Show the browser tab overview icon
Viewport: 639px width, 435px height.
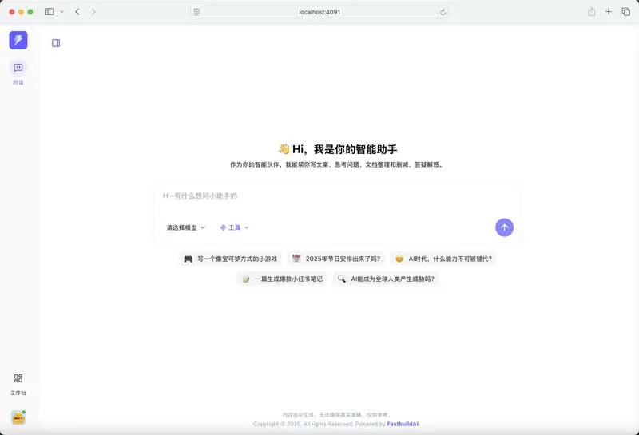tap(625, 12)
